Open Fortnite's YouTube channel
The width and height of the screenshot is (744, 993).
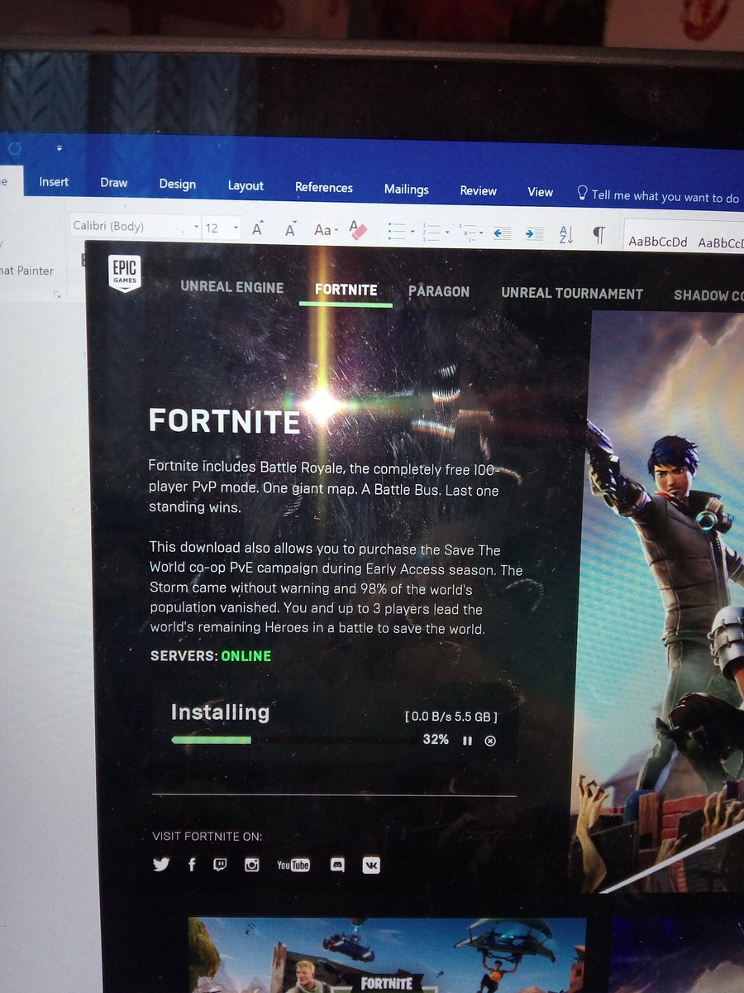pos(293,865)
